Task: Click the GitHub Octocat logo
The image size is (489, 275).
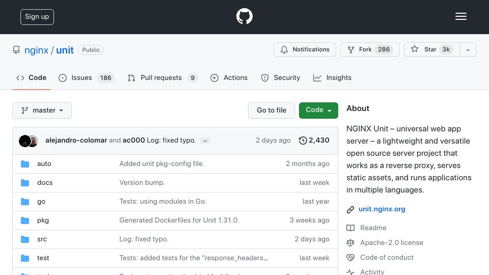Action: pos(244,16)
